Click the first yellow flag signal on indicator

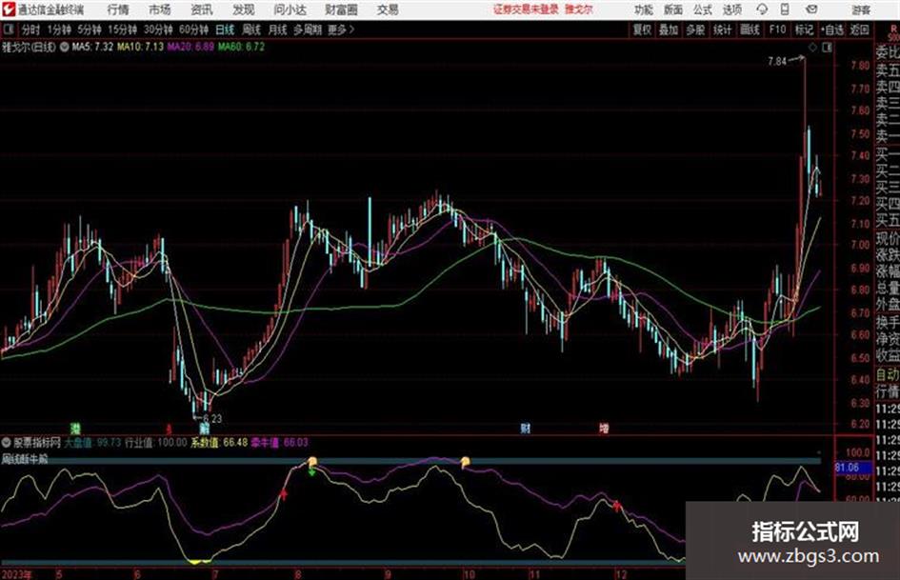311,462
